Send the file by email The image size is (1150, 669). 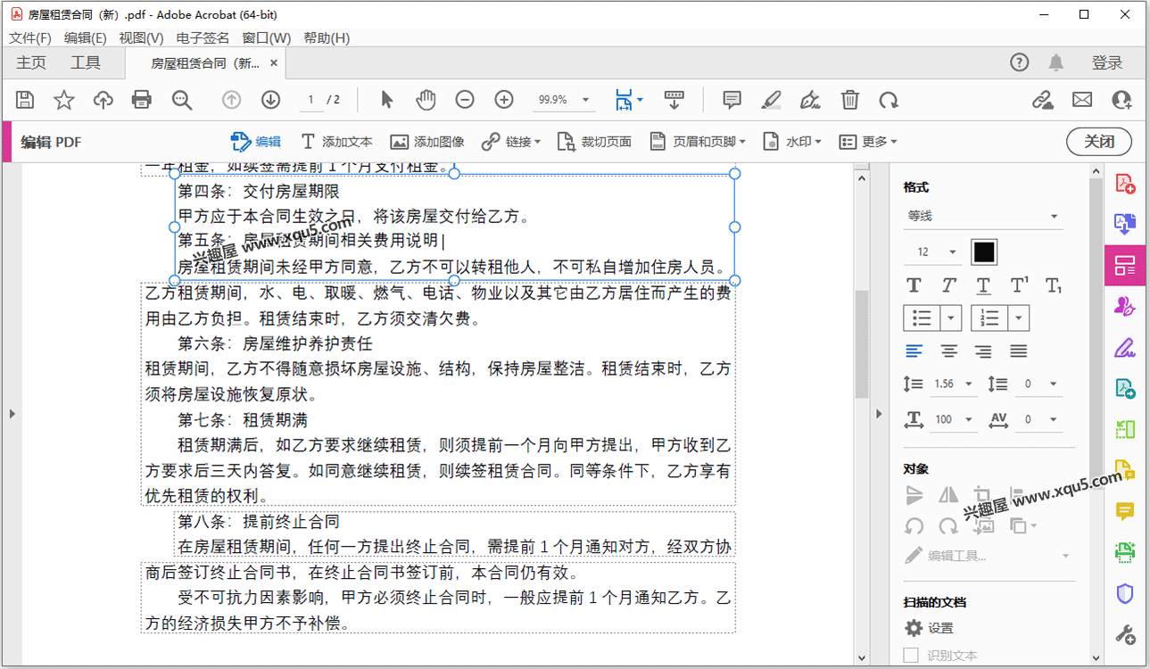(x=1082, y=100)
